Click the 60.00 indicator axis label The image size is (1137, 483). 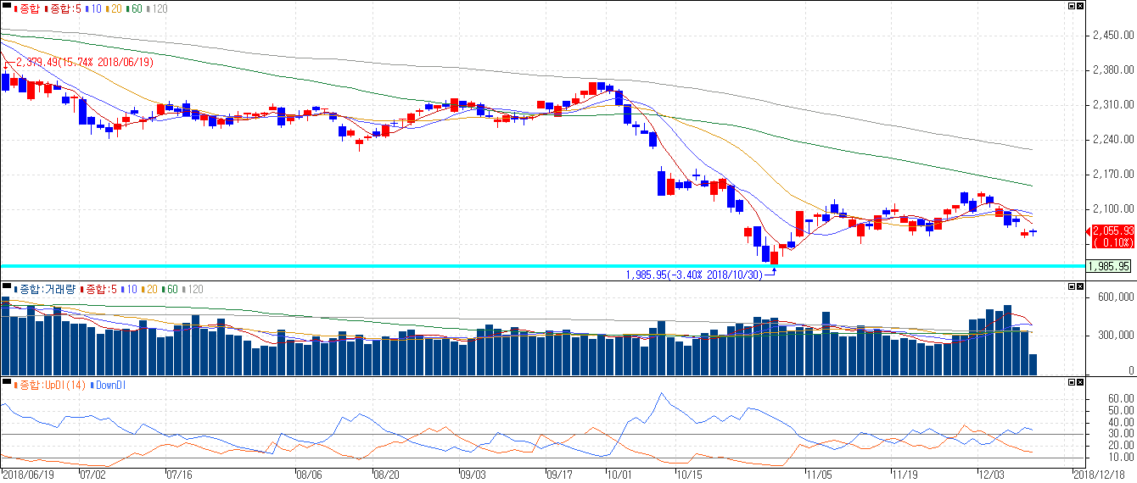[x=1122, y=398]
